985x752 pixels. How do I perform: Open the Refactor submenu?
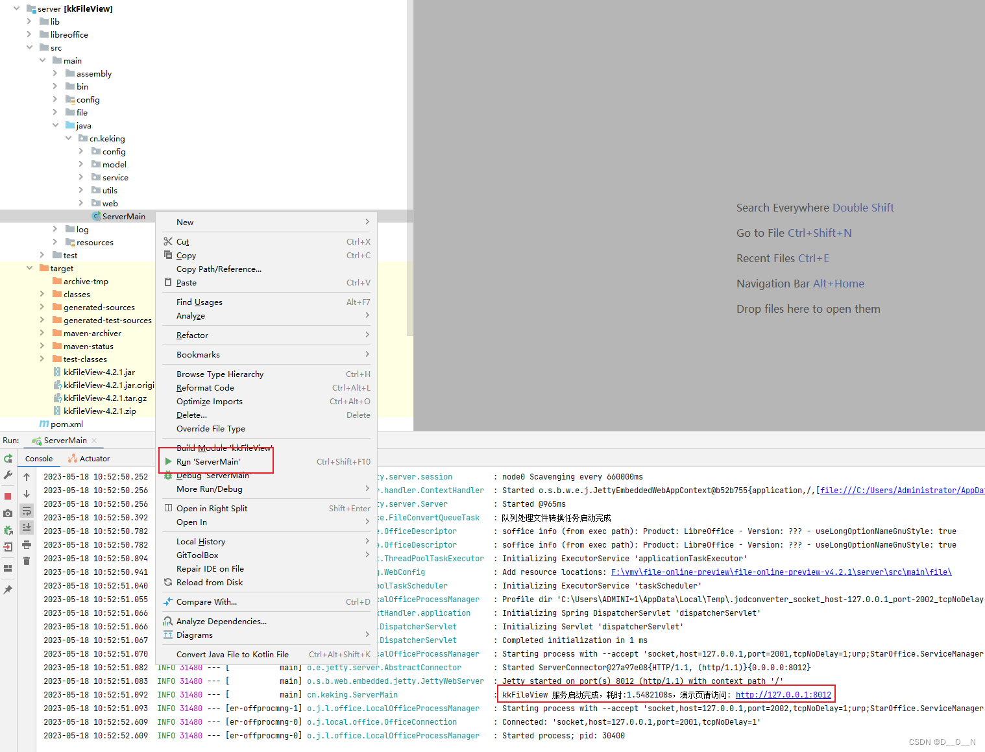pyautogui.click(x=267, y=335)
